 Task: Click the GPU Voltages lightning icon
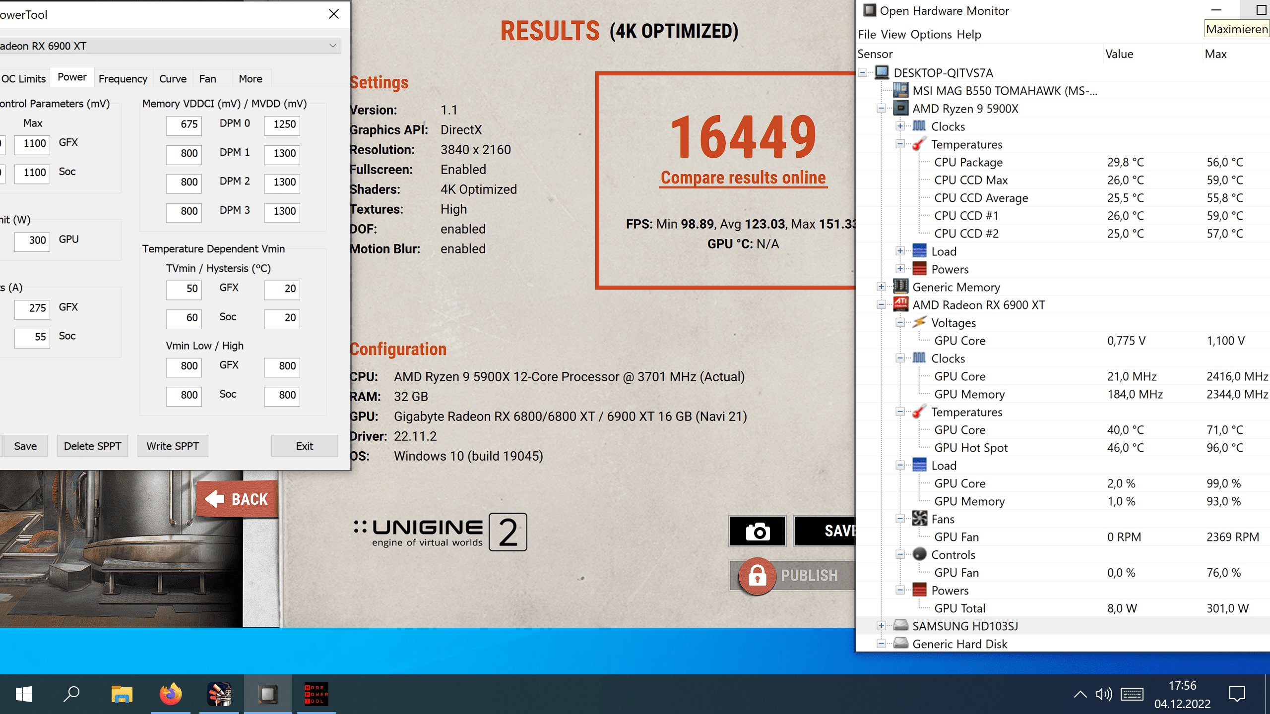(x=919, y=322)
